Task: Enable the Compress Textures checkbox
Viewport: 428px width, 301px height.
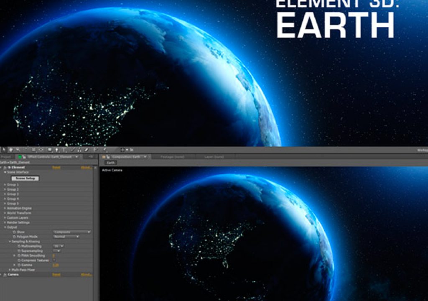Action: [53, 260]
